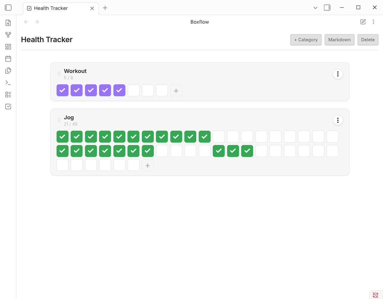Click the Delete button
The width and height of the screenshot is (383, 299).
368,40
